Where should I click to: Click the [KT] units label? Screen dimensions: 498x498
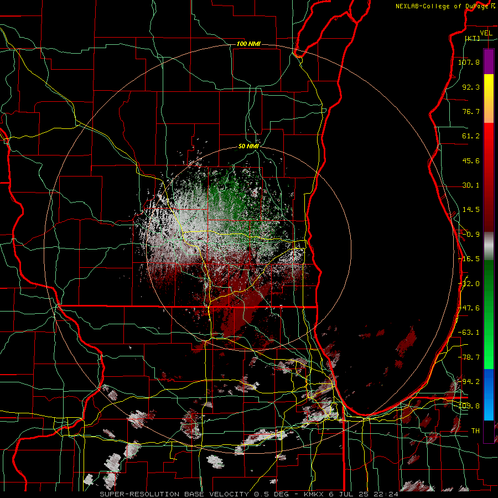click(473, 38)
